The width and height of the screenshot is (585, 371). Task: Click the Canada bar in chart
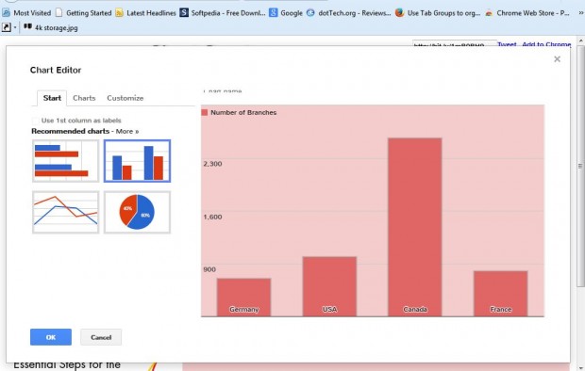pos(415,227)
